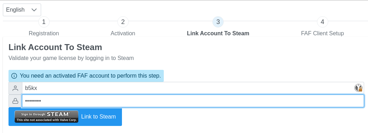Go to the Registration step label
This screenshot has width=368, height=133.
click(x=44, y=34)
